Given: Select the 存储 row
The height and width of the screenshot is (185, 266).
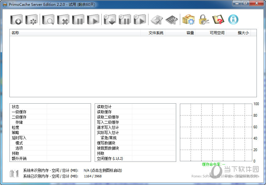Looking at the screenshot, I should point(50,122).
